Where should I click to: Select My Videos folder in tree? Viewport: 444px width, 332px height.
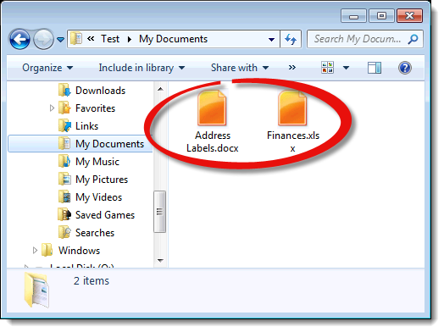(x=98, y=197)
